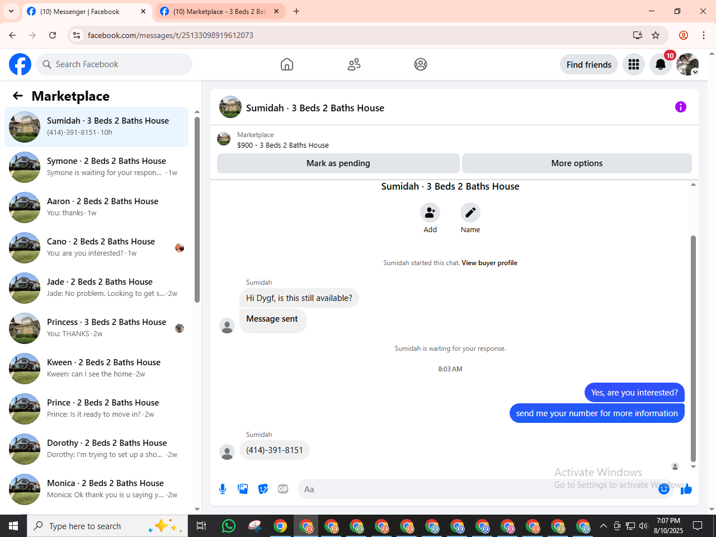
Task: Click the Name edit pencil icon
Action: [470, 213]
